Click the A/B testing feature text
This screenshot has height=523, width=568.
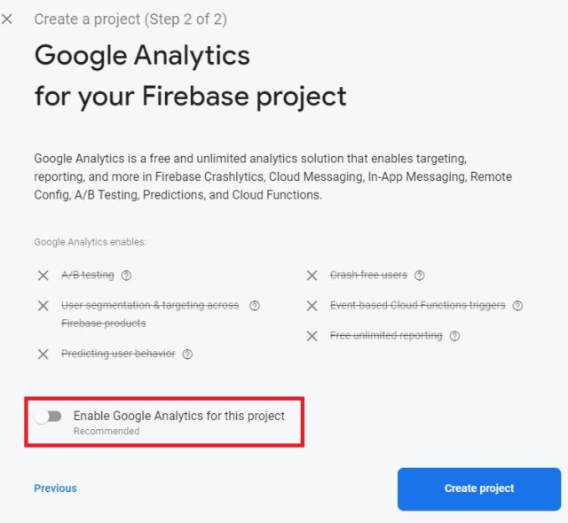click(x=87, y=276)
